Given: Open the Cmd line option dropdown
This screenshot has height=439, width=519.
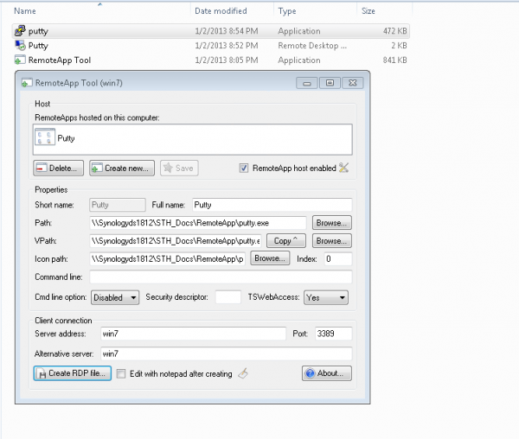Looking at the screenshot, I should 115,297.
